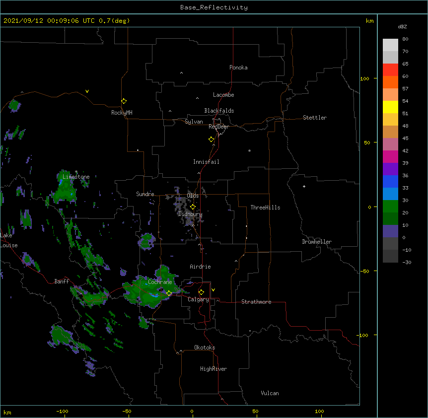428x418 pixels.
Task: Click the ThreeHills label
Action: point(265,208)
